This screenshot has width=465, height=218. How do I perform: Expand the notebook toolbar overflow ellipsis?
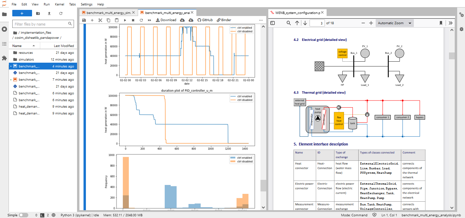261,20
